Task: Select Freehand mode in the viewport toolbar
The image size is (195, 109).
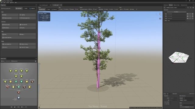Action: tap(54, 9)
